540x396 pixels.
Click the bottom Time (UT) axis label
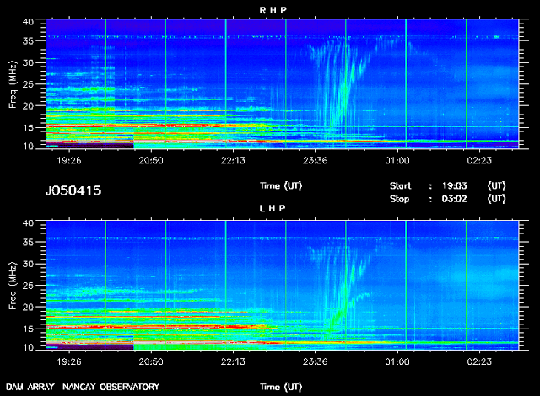[281, 387]
